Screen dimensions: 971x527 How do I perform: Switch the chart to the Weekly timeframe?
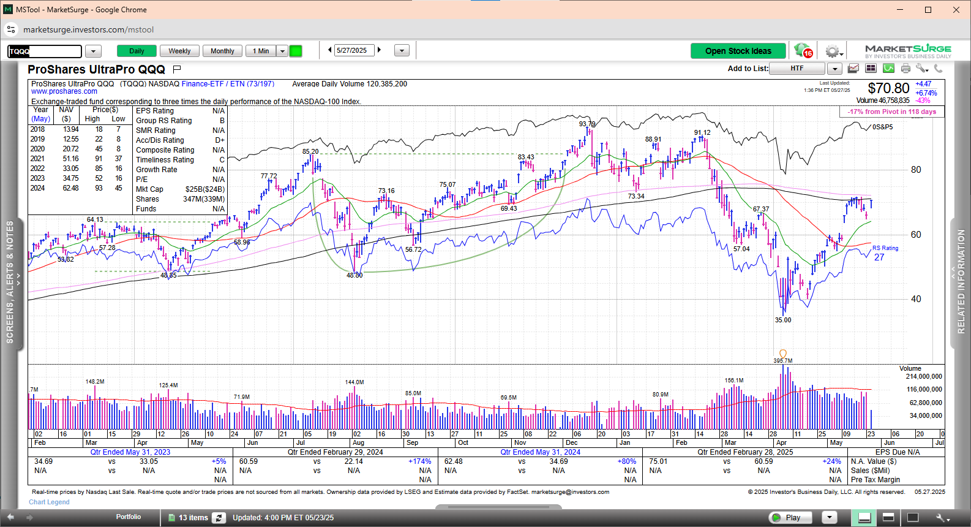(x=179, y=51)
